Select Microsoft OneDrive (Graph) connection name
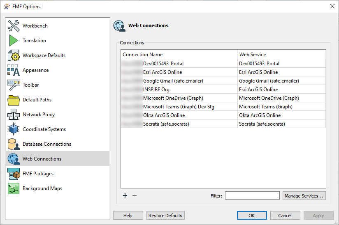Screen dimensions: 339x225 (x=173, y=98)
